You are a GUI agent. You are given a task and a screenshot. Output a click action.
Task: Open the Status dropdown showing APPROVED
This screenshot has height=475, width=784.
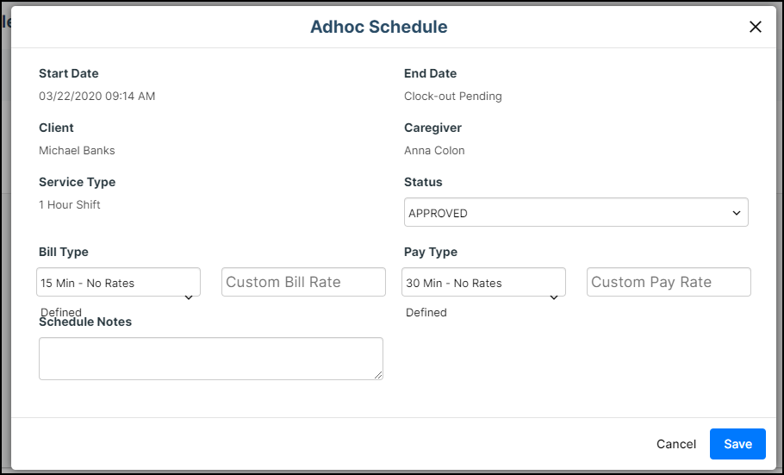tap(576, 213)
